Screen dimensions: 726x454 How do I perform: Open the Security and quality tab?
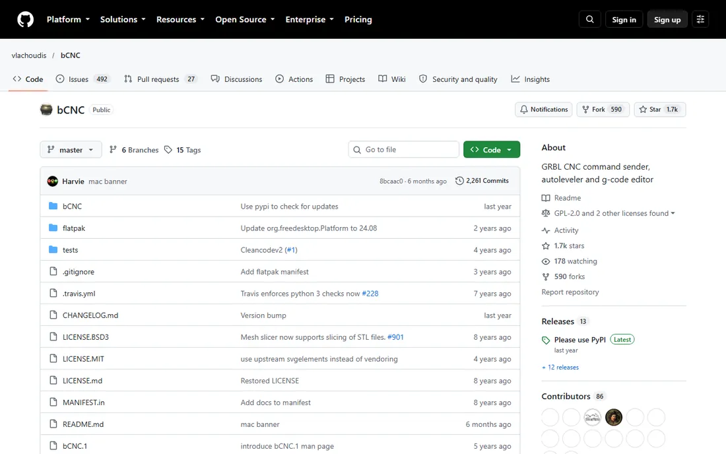(459, 79)
